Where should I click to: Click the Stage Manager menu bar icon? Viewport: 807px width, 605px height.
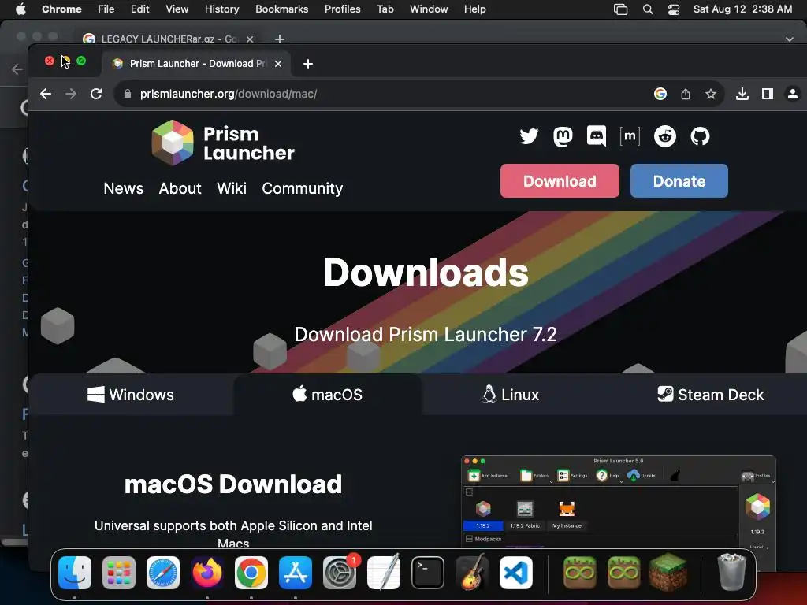coord(621,9)
